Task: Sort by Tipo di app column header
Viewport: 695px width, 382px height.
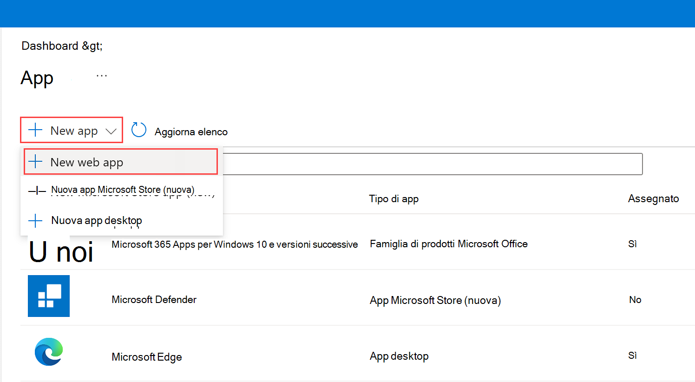Action: 393,199
